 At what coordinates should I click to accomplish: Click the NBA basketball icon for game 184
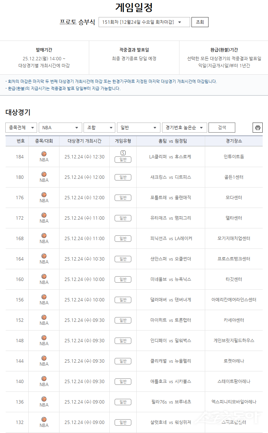[43, 153]
